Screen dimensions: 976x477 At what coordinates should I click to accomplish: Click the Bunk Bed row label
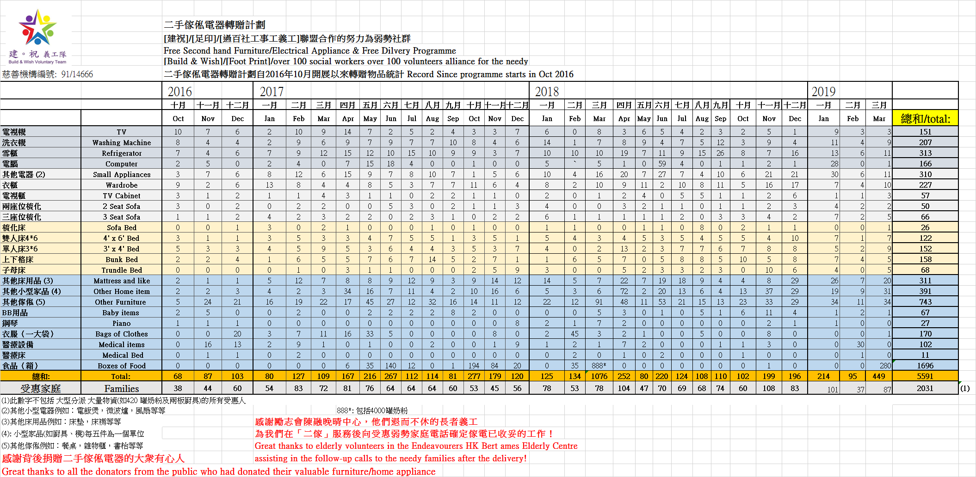122,259
